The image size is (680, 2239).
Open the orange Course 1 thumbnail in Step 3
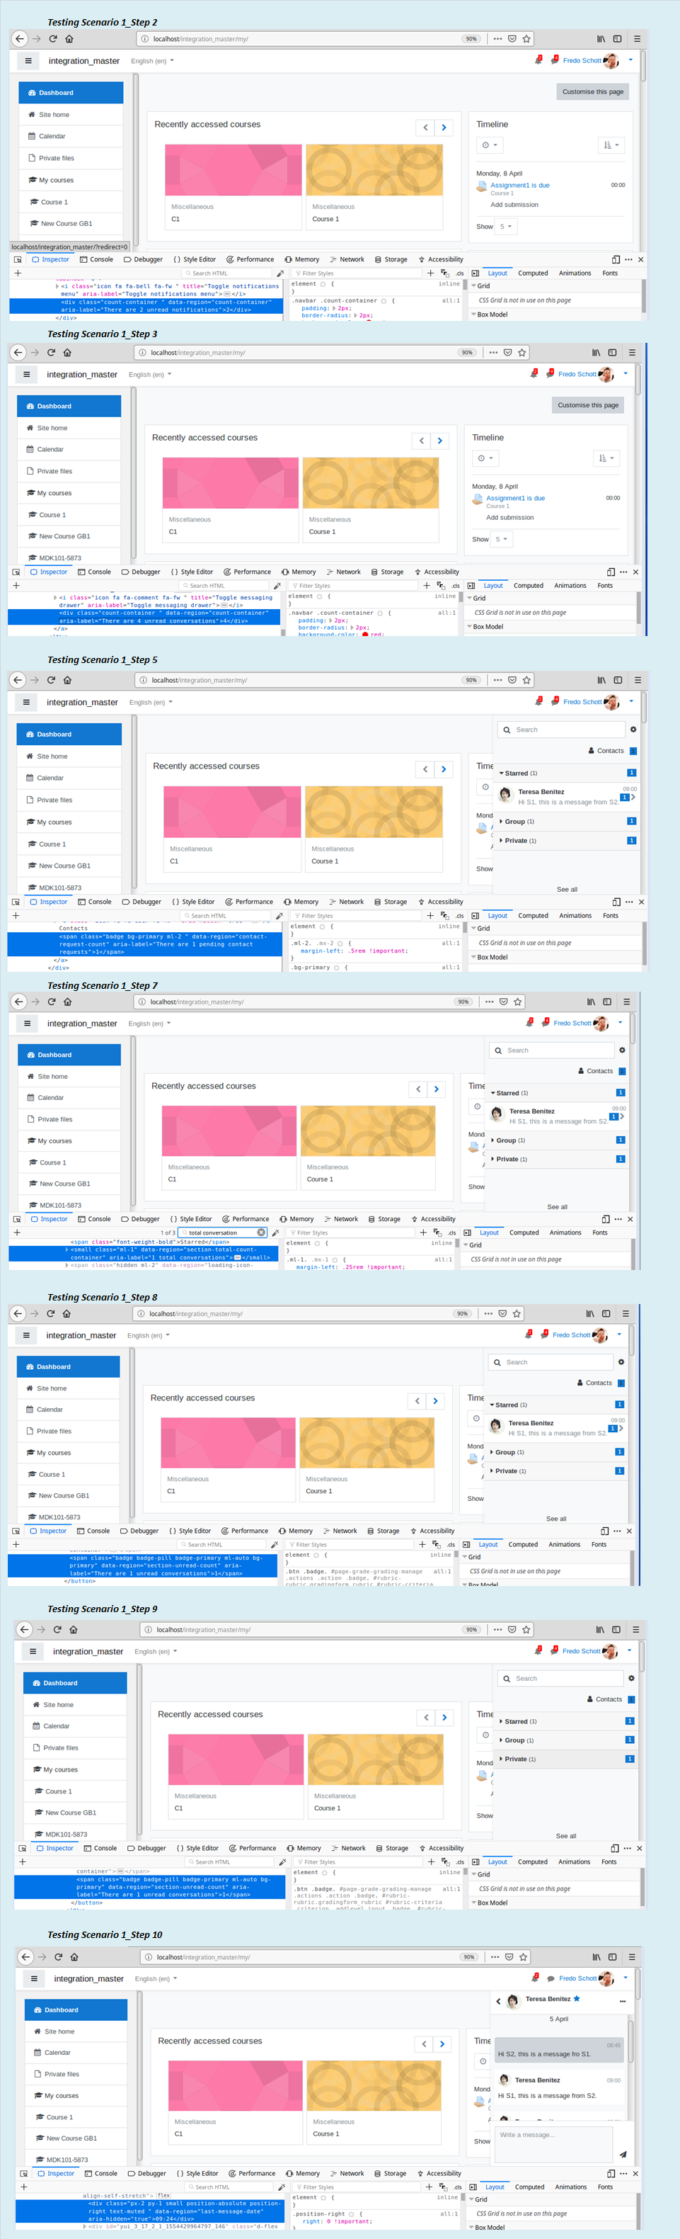[370, 482]
